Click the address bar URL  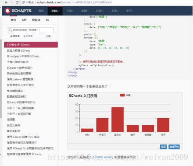75,2
